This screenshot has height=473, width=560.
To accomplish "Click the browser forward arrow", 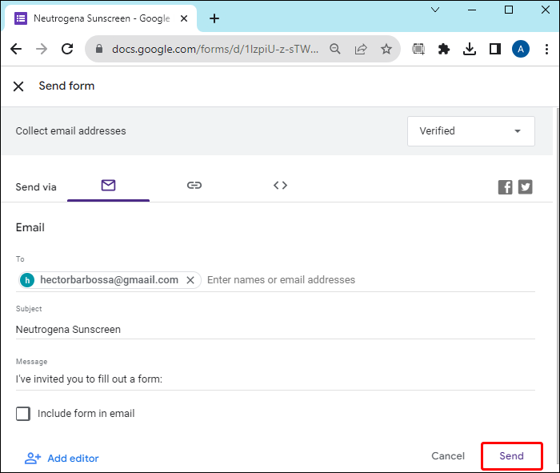I will [42, 49].
